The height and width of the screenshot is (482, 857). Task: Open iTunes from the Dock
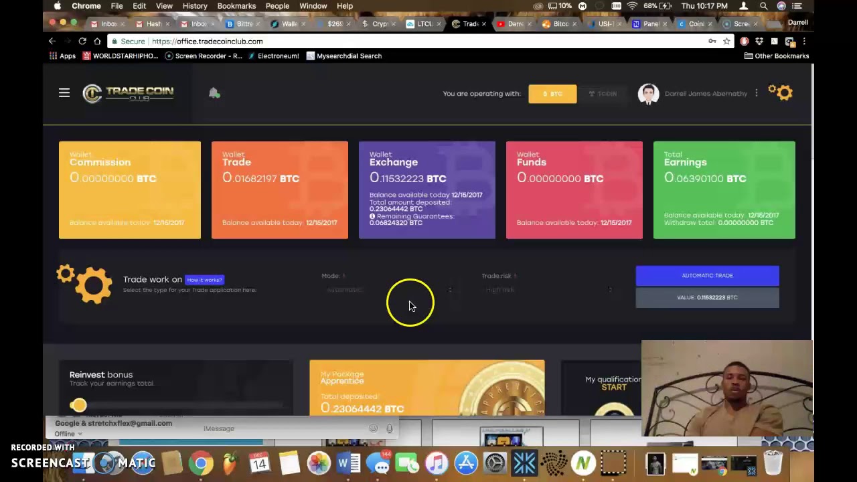(x=437, y=463)
